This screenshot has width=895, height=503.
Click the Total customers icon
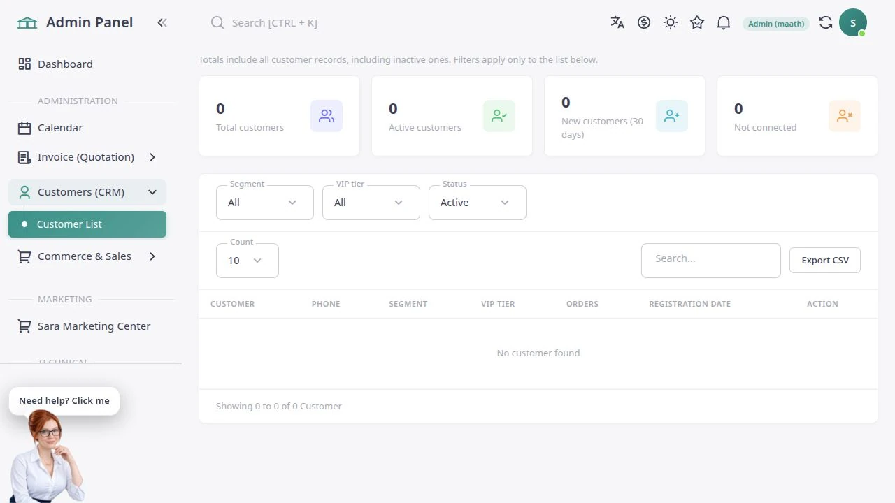click(327, 116)
